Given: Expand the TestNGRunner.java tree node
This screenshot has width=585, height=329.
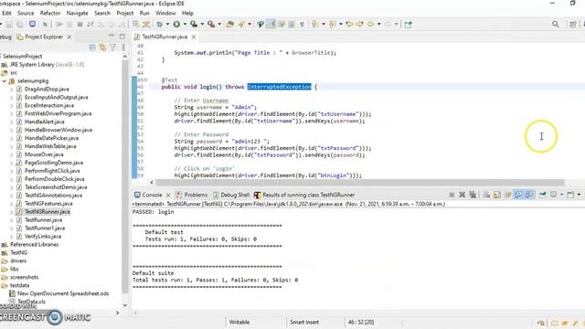Looking at the screenshot, I should pyautogui.click(x=11, y=212).
